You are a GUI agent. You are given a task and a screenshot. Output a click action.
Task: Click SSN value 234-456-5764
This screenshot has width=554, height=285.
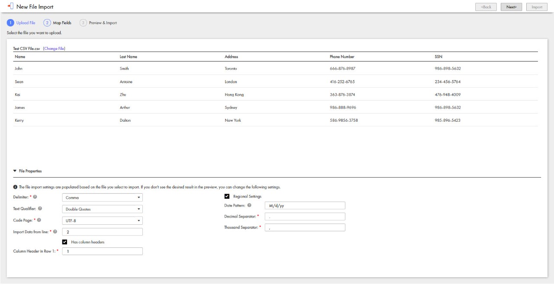click(x=448, y=82)
